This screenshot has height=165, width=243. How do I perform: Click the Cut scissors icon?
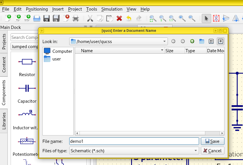(x=90, y=19)
